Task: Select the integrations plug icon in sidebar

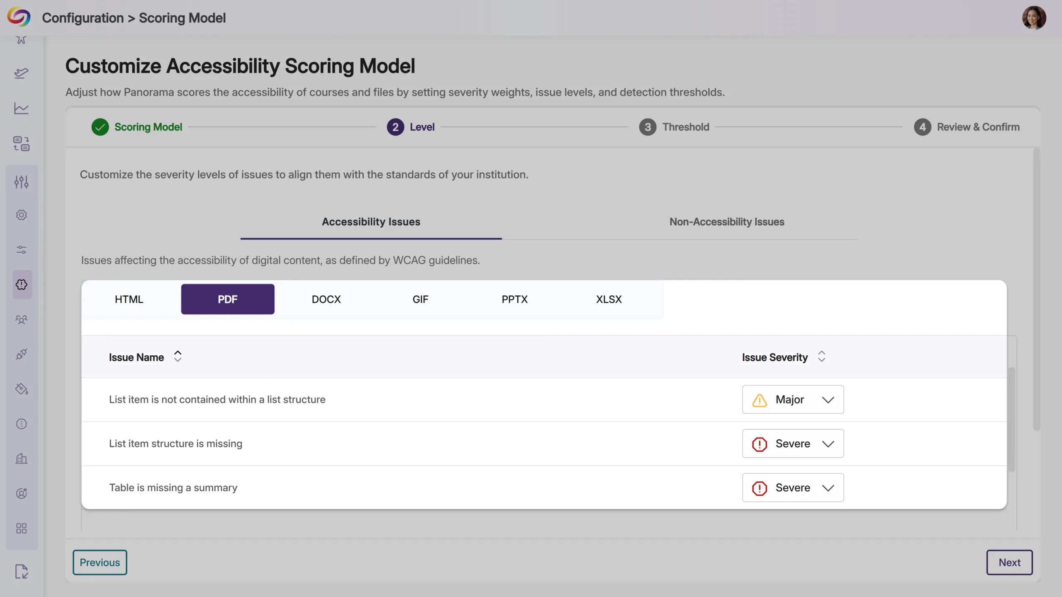Action: (22, 354)
